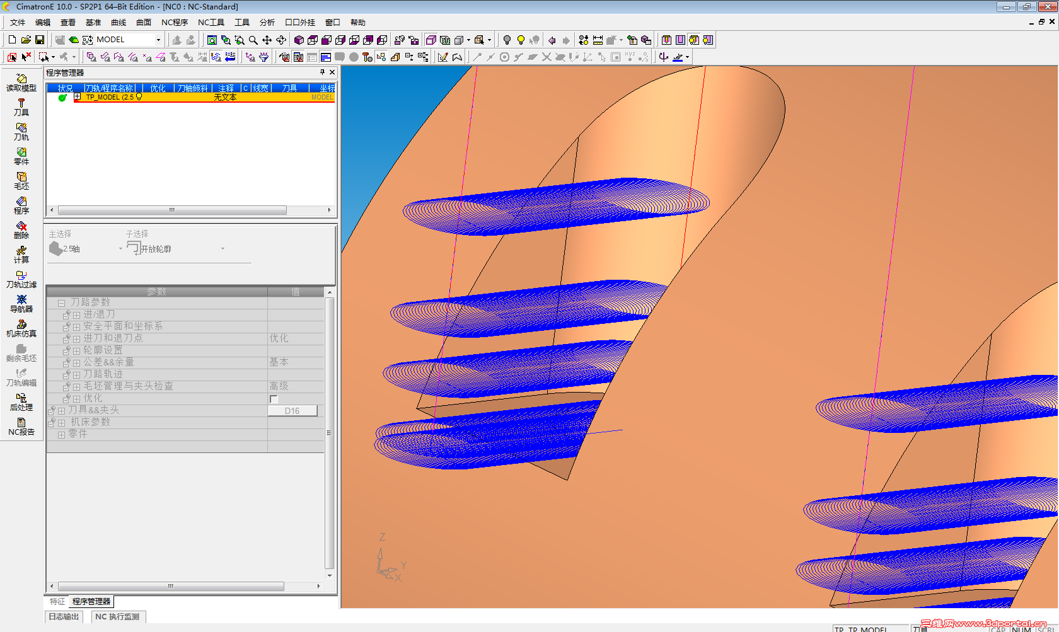The height and width of the screenshot is (632, 1059).
Task: Toggle the light bulb on TP_MODEL row
Action: coord(139,97)
